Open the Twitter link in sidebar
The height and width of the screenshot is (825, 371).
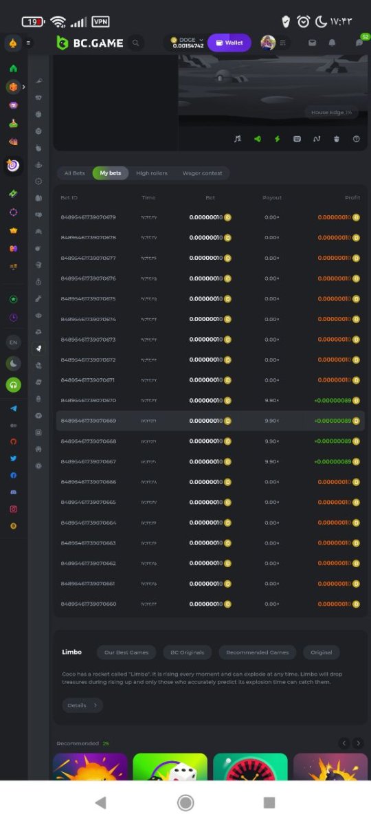[x=13, y=459]
